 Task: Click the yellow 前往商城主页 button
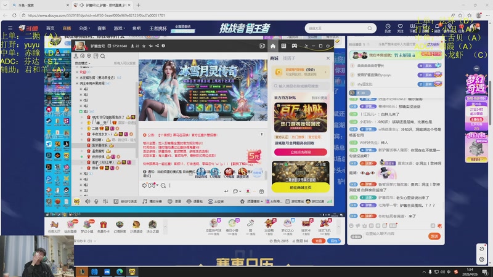point(301,188)
